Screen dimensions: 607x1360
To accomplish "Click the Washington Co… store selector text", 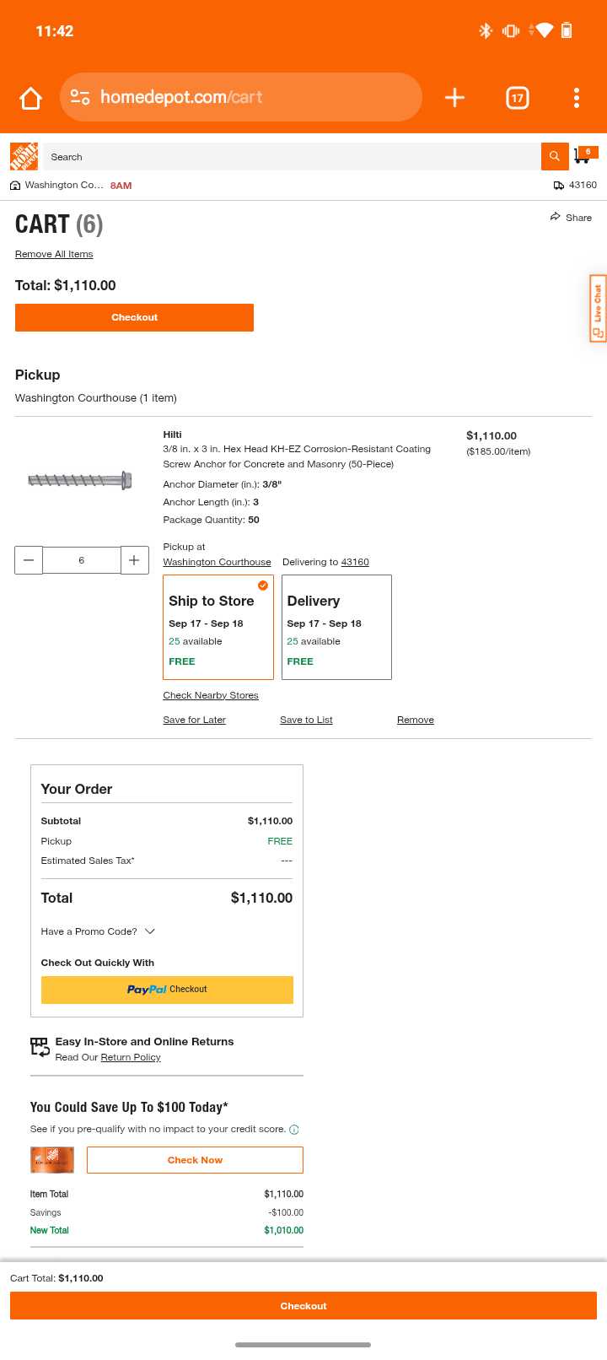I will 64,185.
